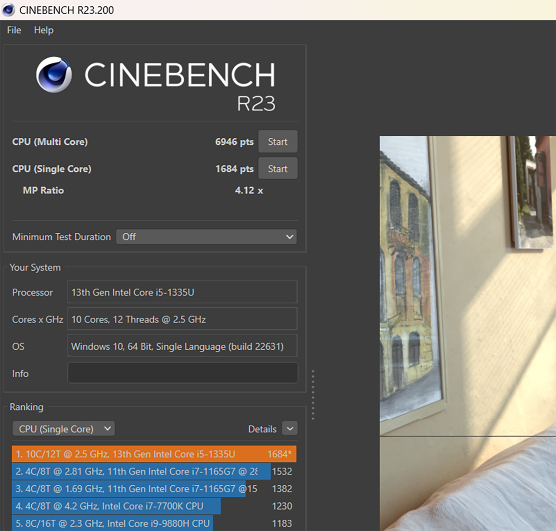Click the dotted panel divider handle
The height and width of the screenshot is (531, 556).
coord(313,395)
